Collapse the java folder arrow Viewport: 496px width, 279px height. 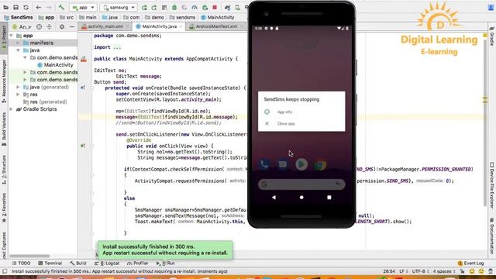[18, 50]
